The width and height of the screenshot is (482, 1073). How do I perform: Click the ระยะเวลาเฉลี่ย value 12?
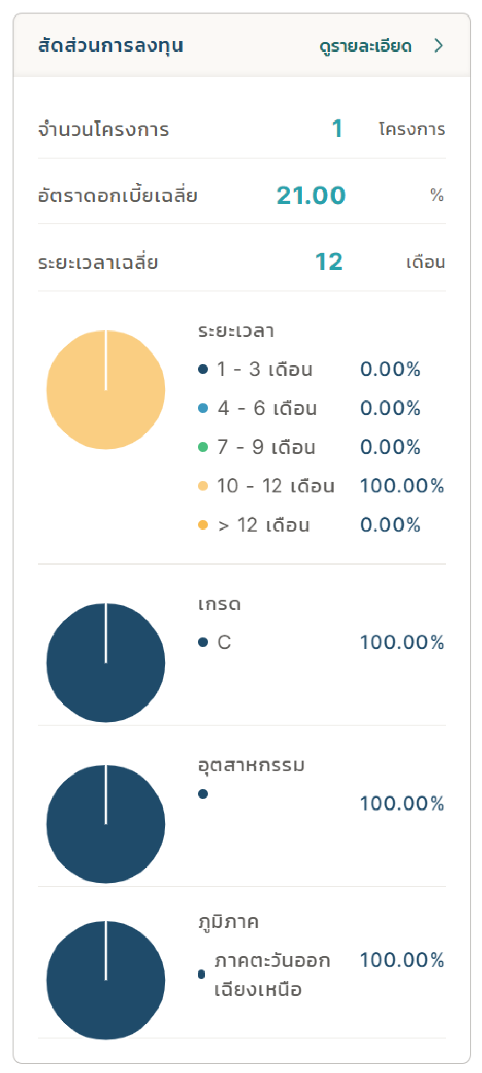pos(329,262)
